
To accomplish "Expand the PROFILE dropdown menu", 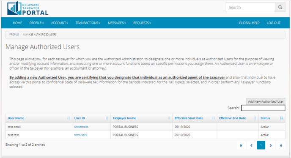I will [x=36, y=23].
